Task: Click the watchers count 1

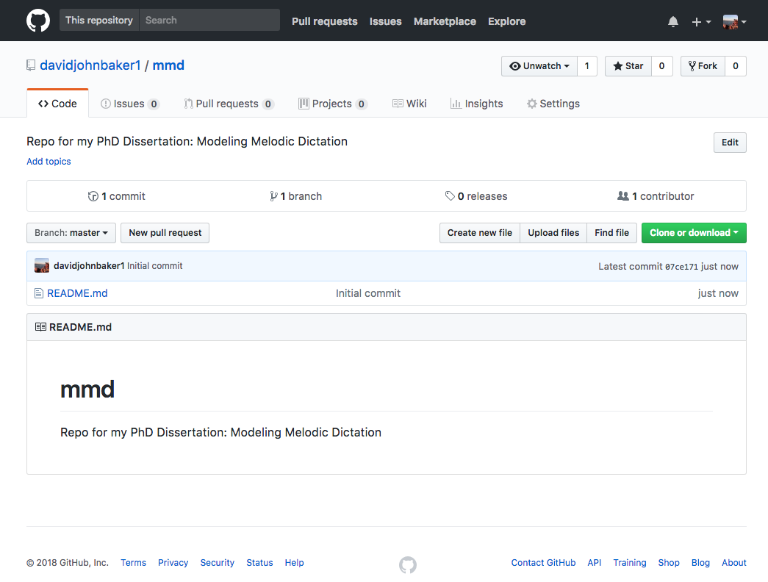Action: click(587, 66)
